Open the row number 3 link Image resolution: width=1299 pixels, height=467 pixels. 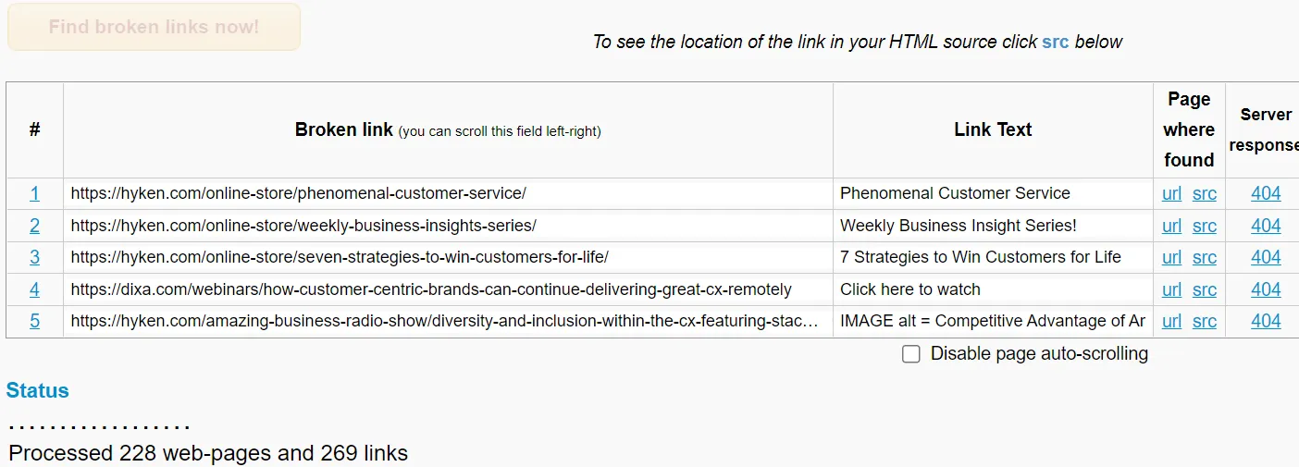[x=34, y=257]
